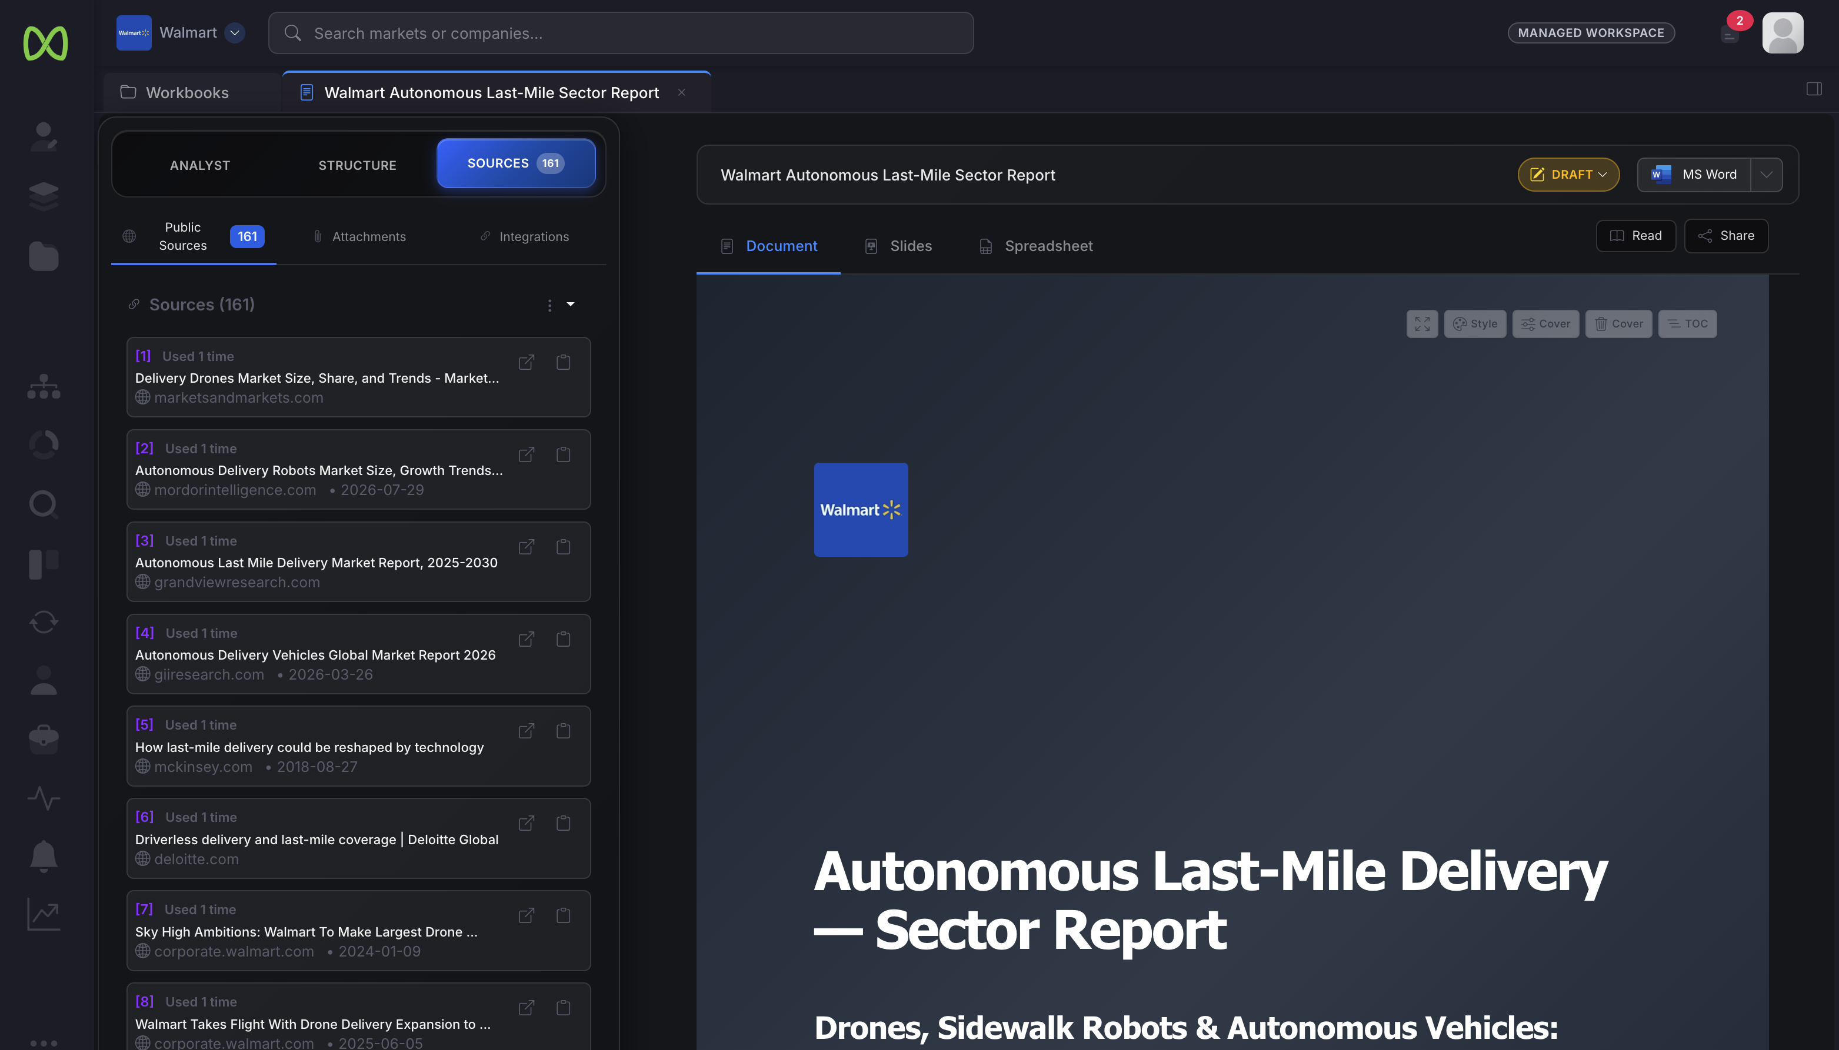Open the donut chart sidebar icon
Screen dimensions: 1839x1050
(x=44, y=445)
